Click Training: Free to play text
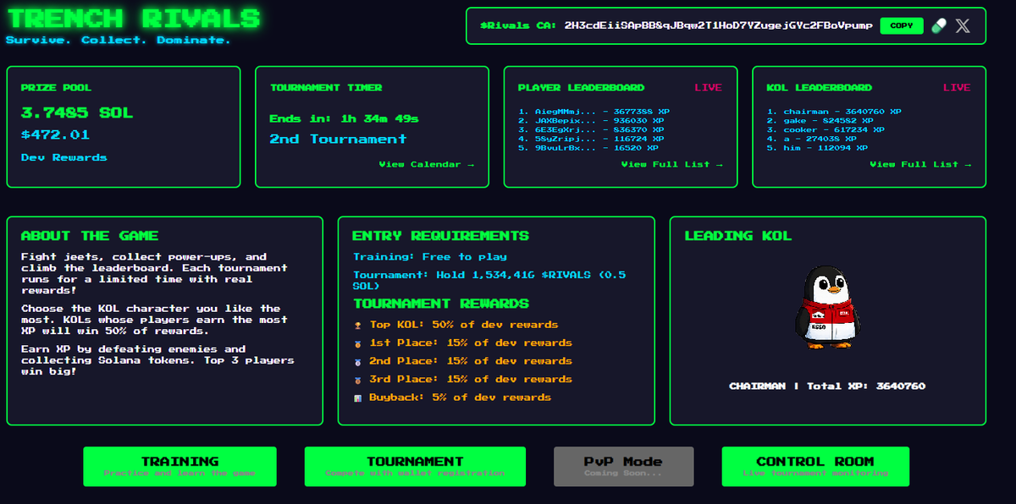The image size is (1016, 504). tap(430, 256)
